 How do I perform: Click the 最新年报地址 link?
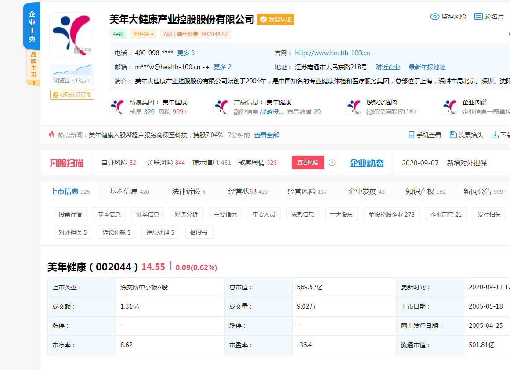click(427, 67)
